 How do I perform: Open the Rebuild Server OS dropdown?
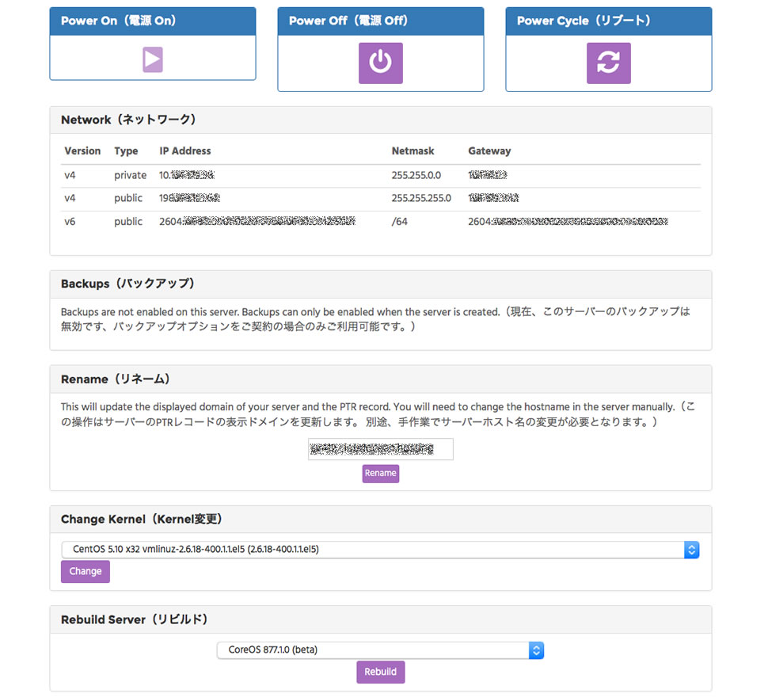coord(380,650)
